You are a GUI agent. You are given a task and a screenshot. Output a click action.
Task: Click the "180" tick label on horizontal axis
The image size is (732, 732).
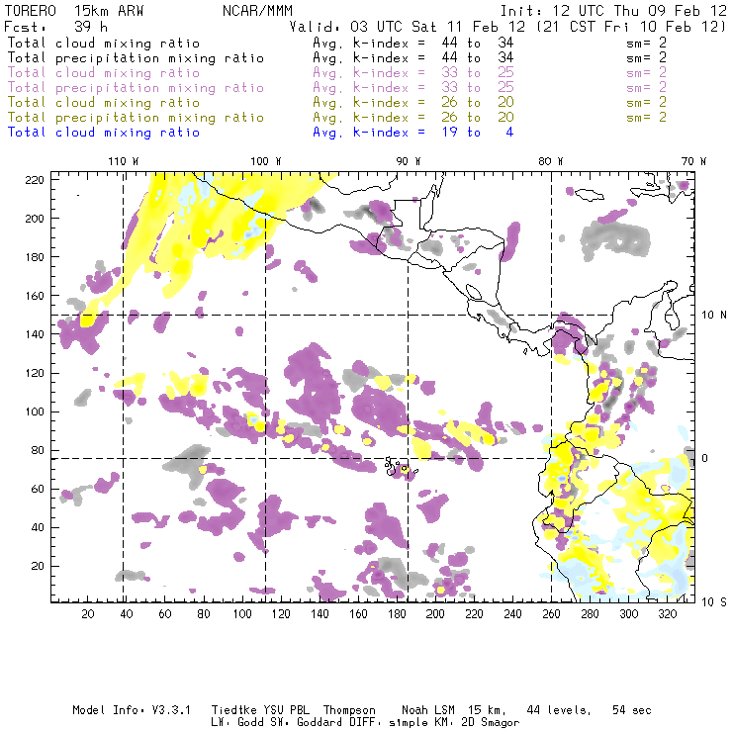point(397,614)
